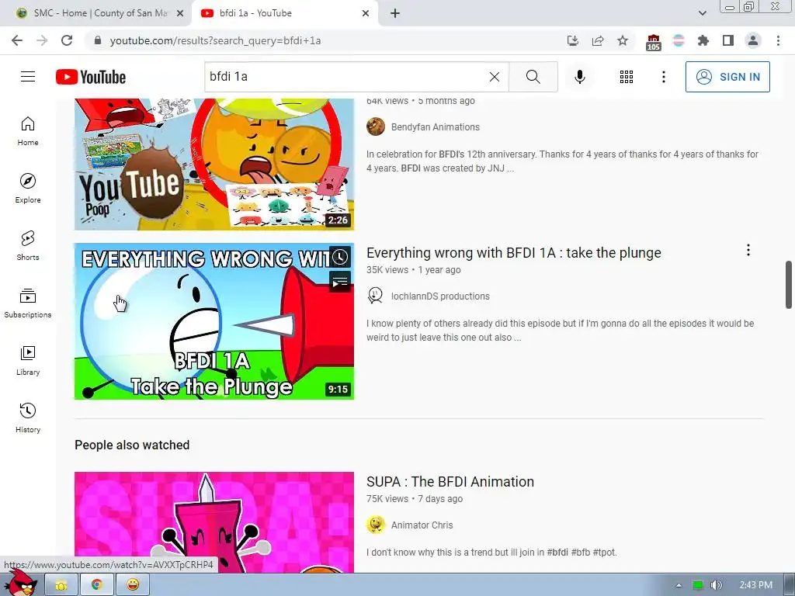Viewport: 795px width, 596px height.
Task: Click the Chrome taskbar icon
Action: 97,585
